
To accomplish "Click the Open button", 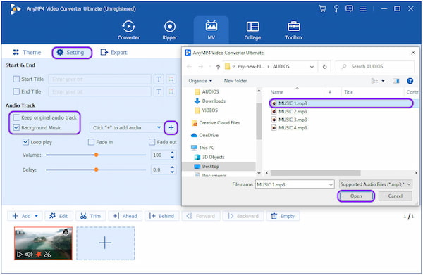I will coord(356,196).
